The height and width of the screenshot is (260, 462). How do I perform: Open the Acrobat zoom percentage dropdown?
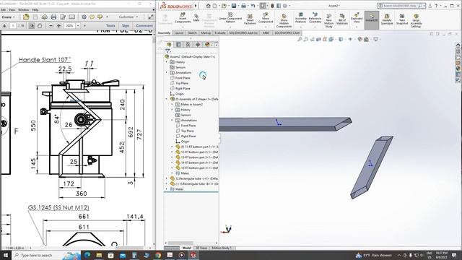[78, 26]
